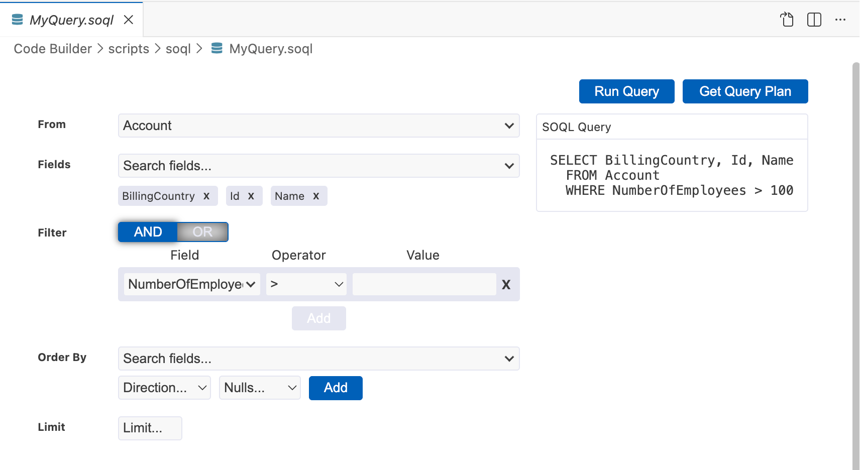Click the filter Value input field

point(424,284)
